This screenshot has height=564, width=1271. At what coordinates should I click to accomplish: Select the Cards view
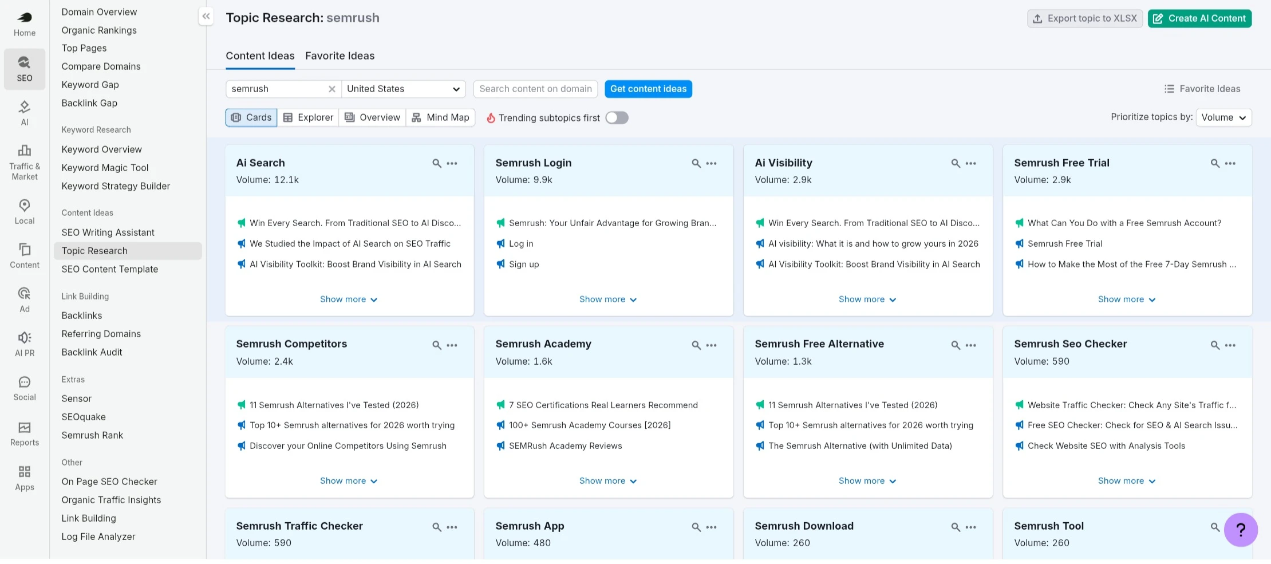[251, 117]
